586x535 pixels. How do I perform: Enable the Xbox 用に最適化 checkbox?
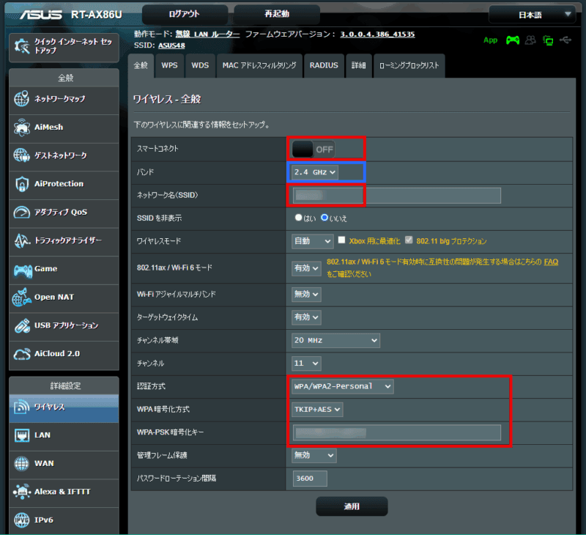coord(341,240)
